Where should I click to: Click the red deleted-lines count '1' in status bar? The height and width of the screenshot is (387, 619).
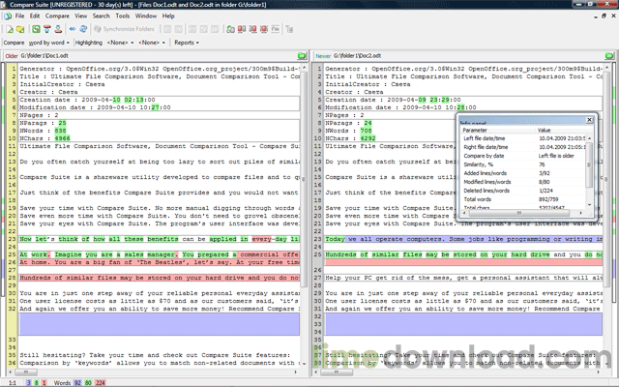(44, 383)
